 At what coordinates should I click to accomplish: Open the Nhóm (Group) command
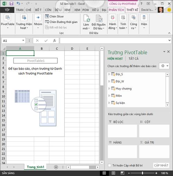click(38, 21)
